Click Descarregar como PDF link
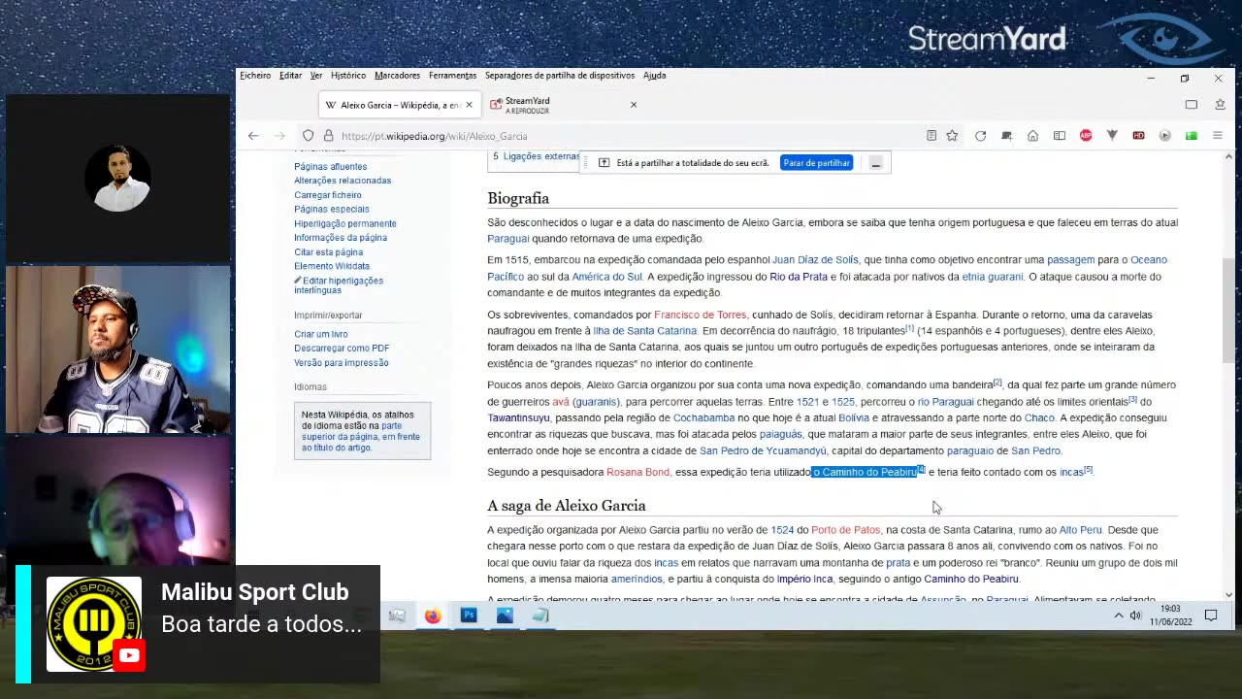Viewport: 1242px width, 699px height. [x=342, y=349]
